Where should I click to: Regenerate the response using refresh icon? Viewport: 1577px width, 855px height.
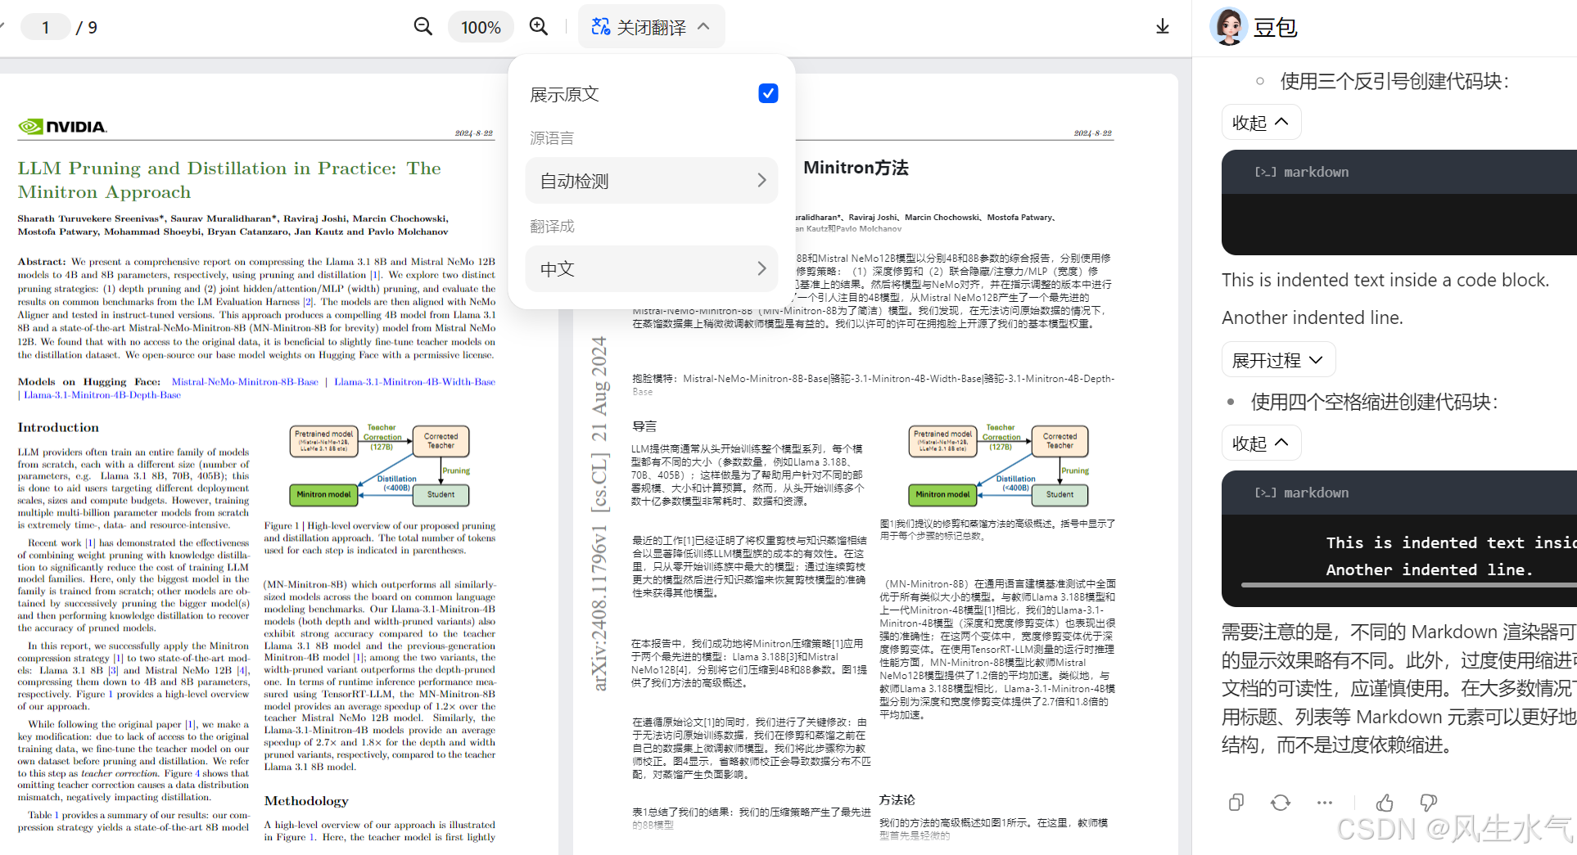pyautogui.click(x=1281, y=803)
